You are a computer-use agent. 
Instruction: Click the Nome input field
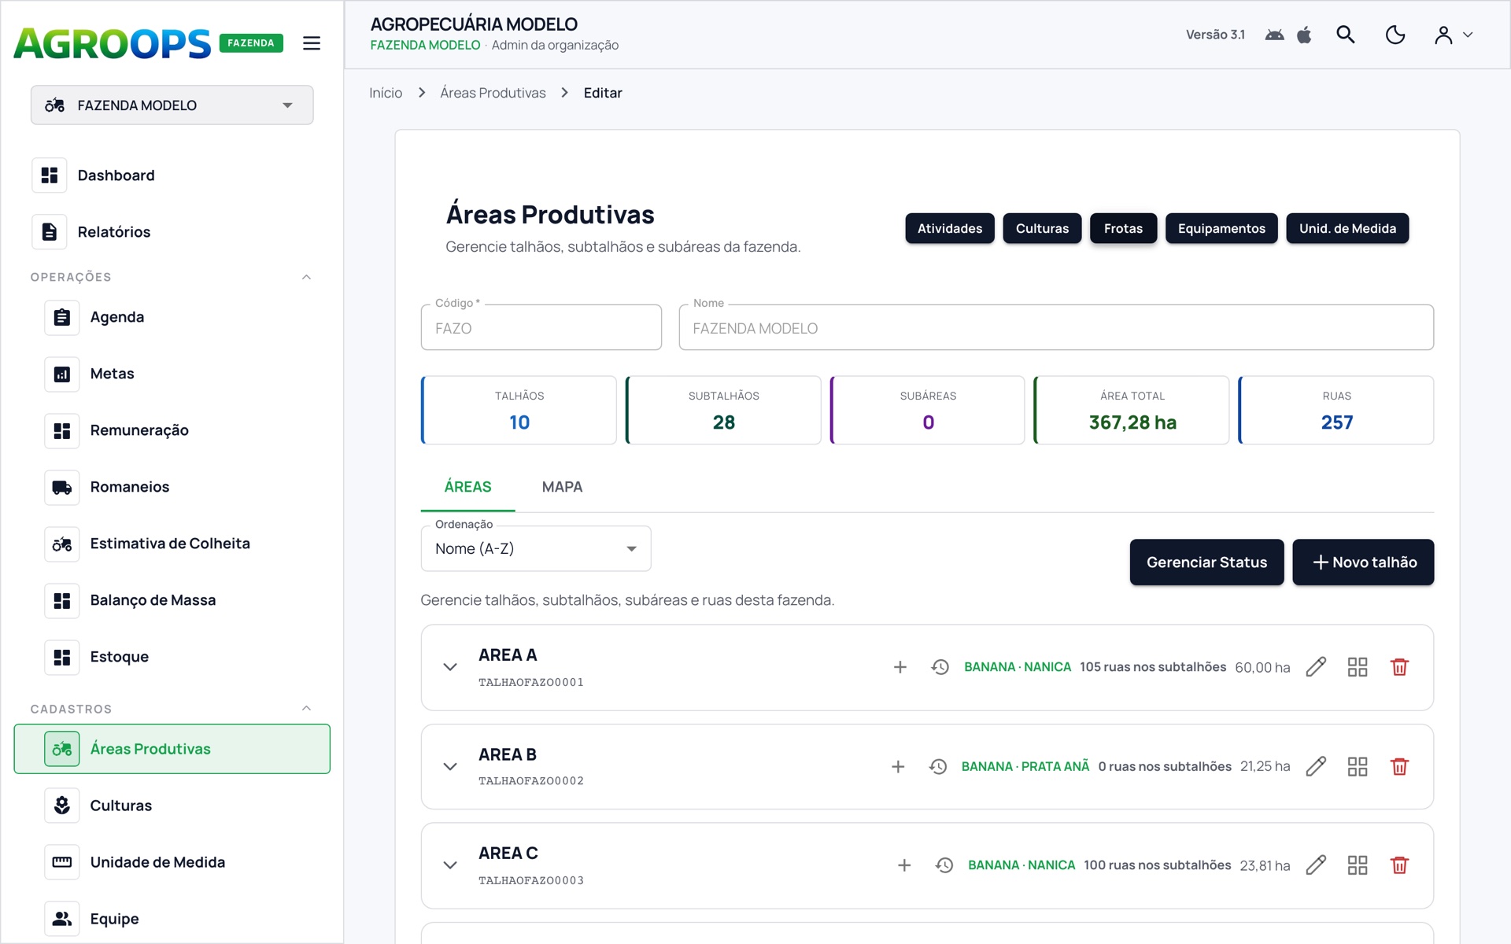tap(1056, 328)
